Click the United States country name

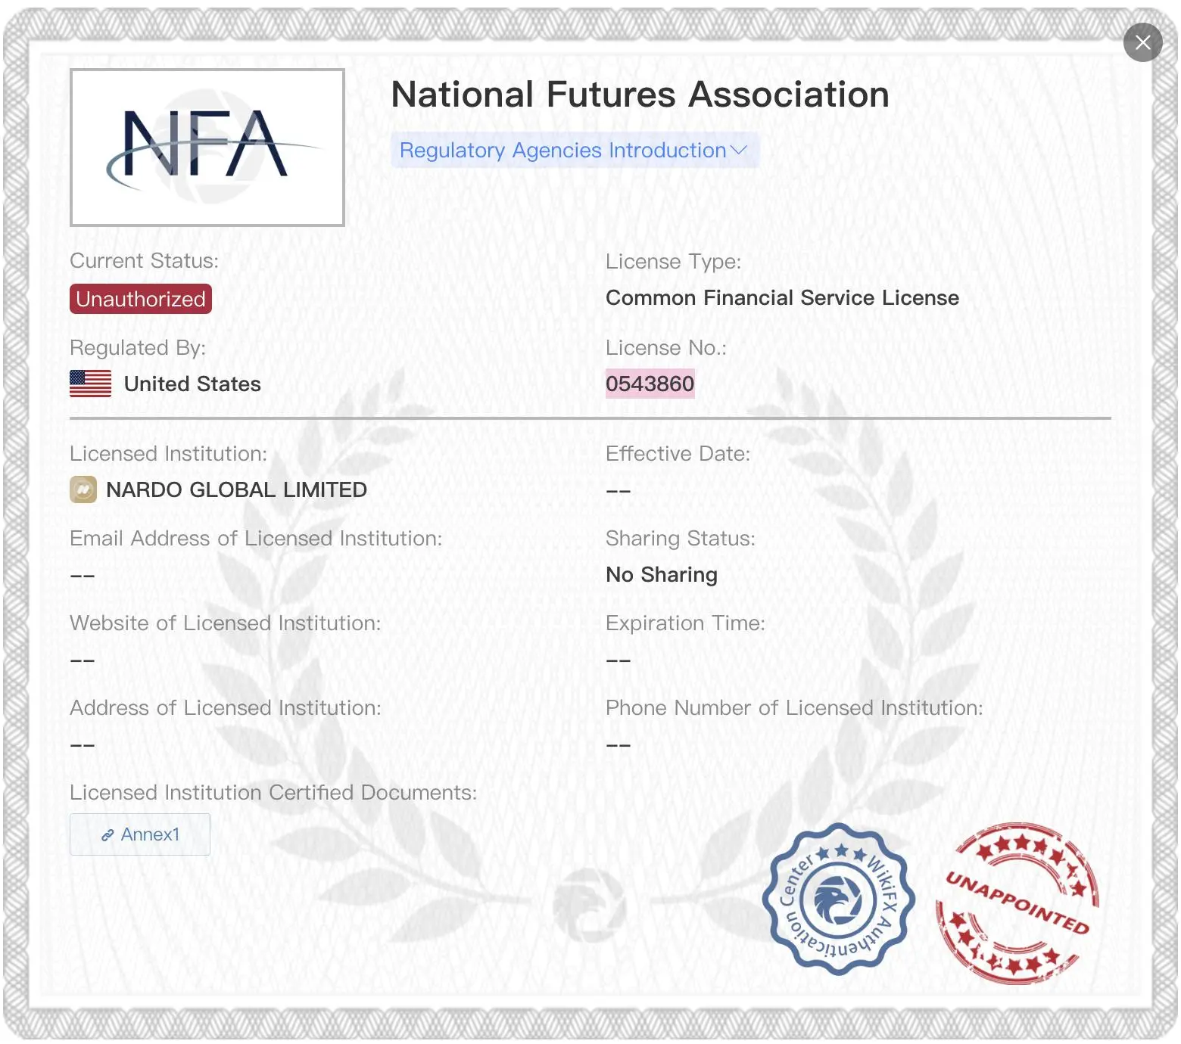point(192,384)
